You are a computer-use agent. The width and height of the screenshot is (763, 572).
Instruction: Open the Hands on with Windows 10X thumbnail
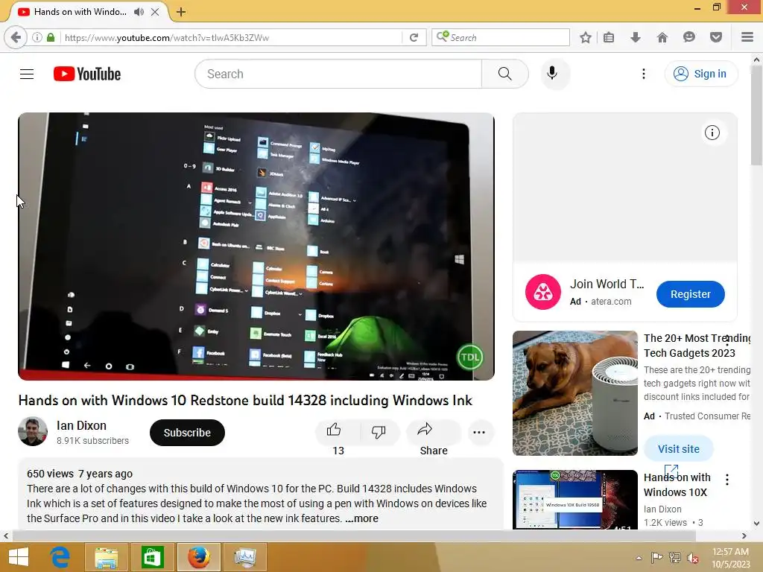coord(574,499)
